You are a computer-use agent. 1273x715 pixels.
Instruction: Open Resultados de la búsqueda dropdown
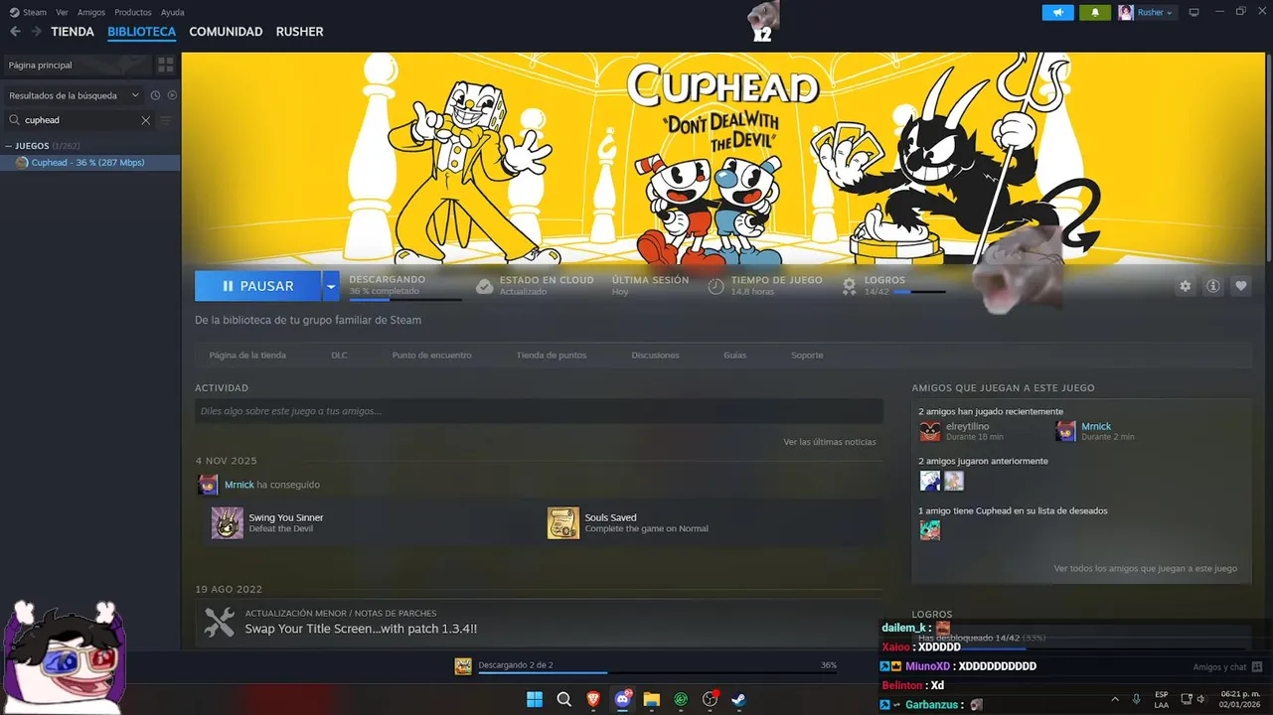pyautogui.click(x=76, y=95)
